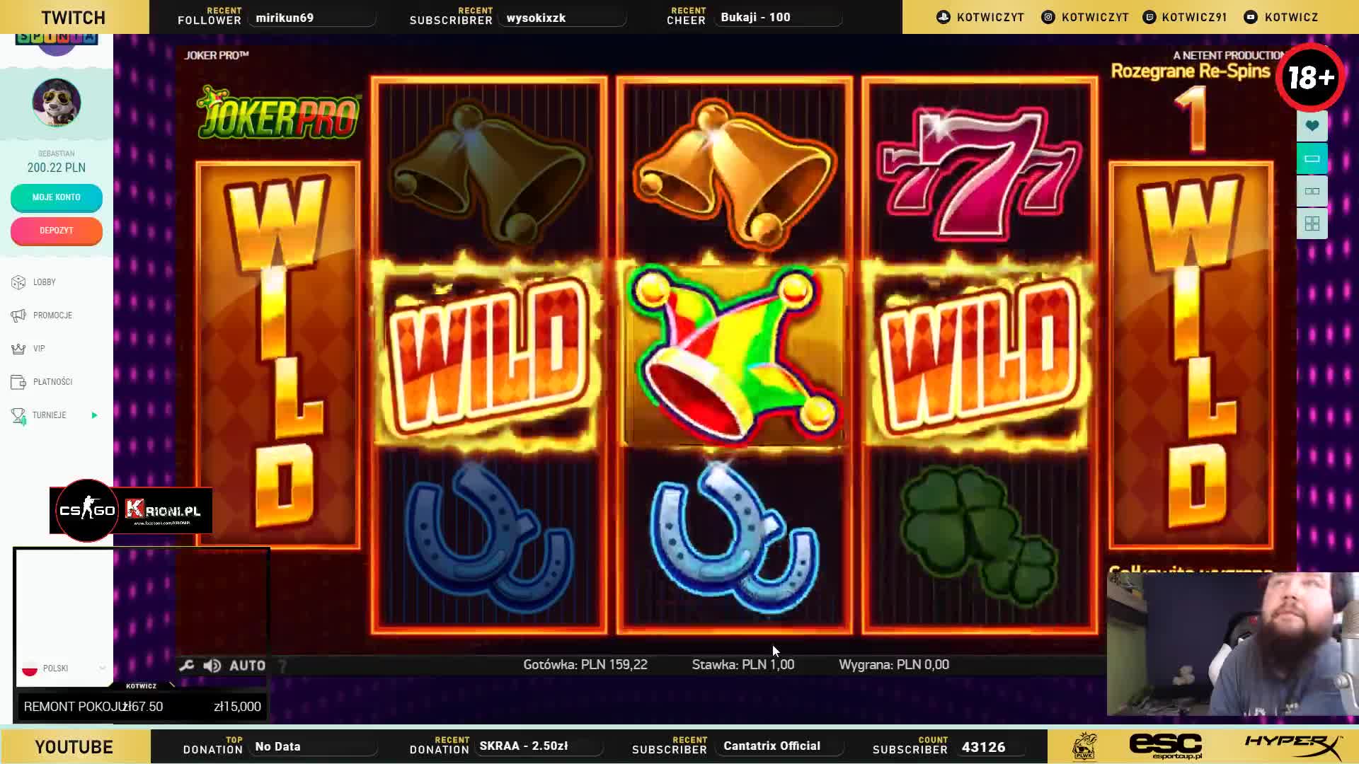Start AUTO play spins

(x=248, y=665)
